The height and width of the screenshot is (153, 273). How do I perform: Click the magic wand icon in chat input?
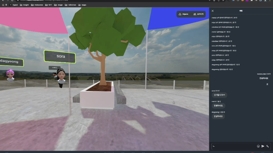(x=267, y=146)
